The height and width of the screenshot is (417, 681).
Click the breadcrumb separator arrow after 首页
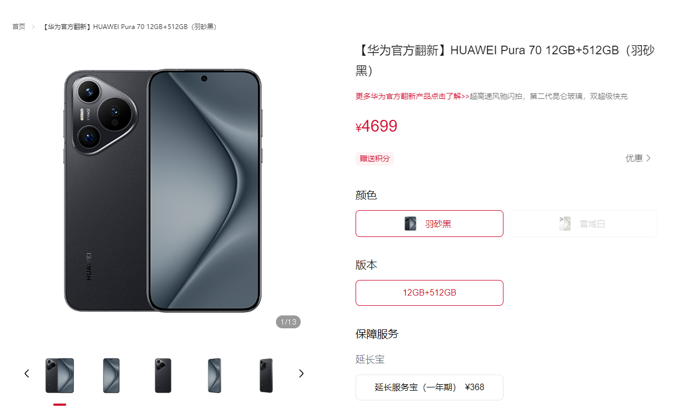coord(33,27)
